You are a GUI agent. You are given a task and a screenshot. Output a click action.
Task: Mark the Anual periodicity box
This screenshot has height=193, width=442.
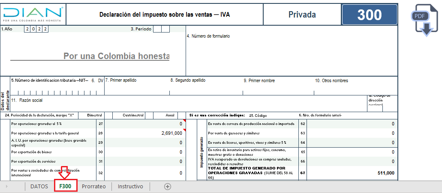[182, 115]
